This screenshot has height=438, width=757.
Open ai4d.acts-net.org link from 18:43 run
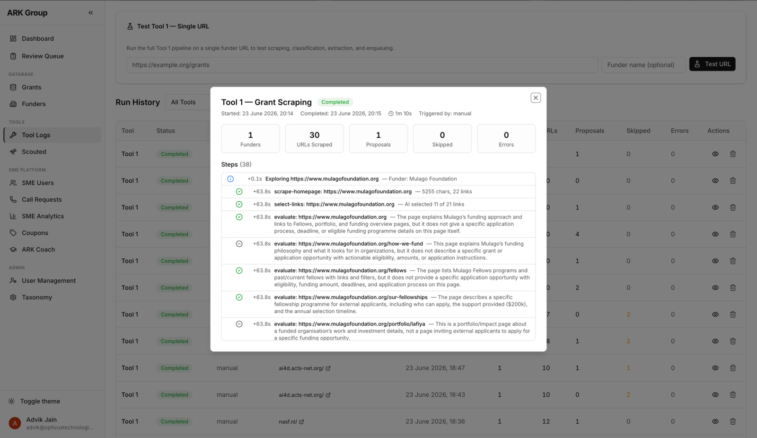click(305, 395)
